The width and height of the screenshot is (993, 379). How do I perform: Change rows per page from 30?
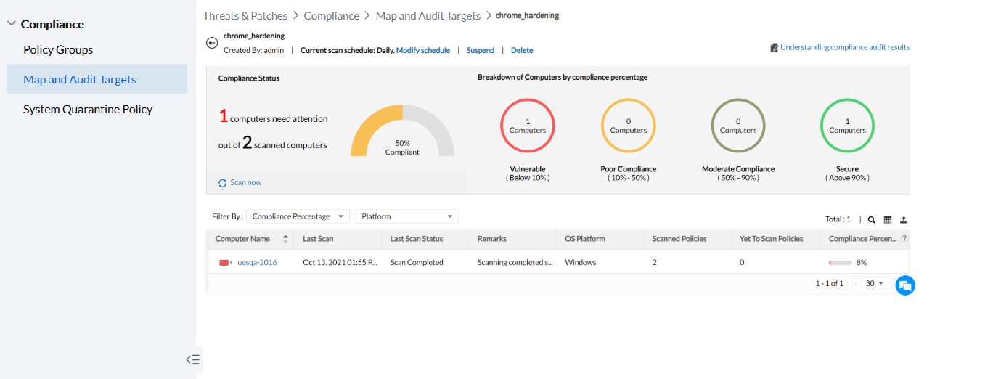[876, 283]
